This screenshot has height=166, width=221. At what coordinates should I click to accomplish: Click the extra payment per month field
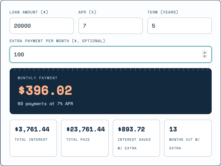tap(111, 54)
